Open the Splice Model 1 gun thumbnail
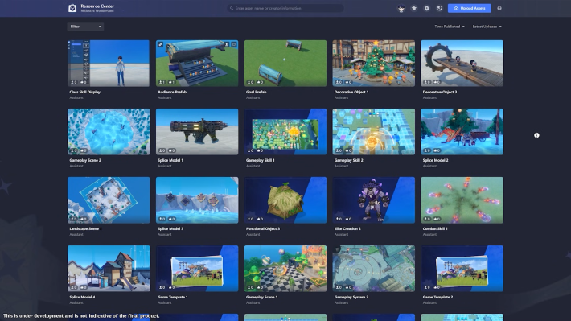The width and height of the screenshot is (571, 321). click(197, 131)
